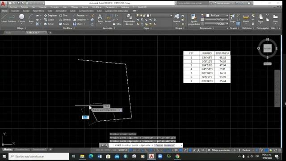This screenshot has width=286, height=161.
Task: Click the Simetría mirror tool
Action: coord(65,20)
